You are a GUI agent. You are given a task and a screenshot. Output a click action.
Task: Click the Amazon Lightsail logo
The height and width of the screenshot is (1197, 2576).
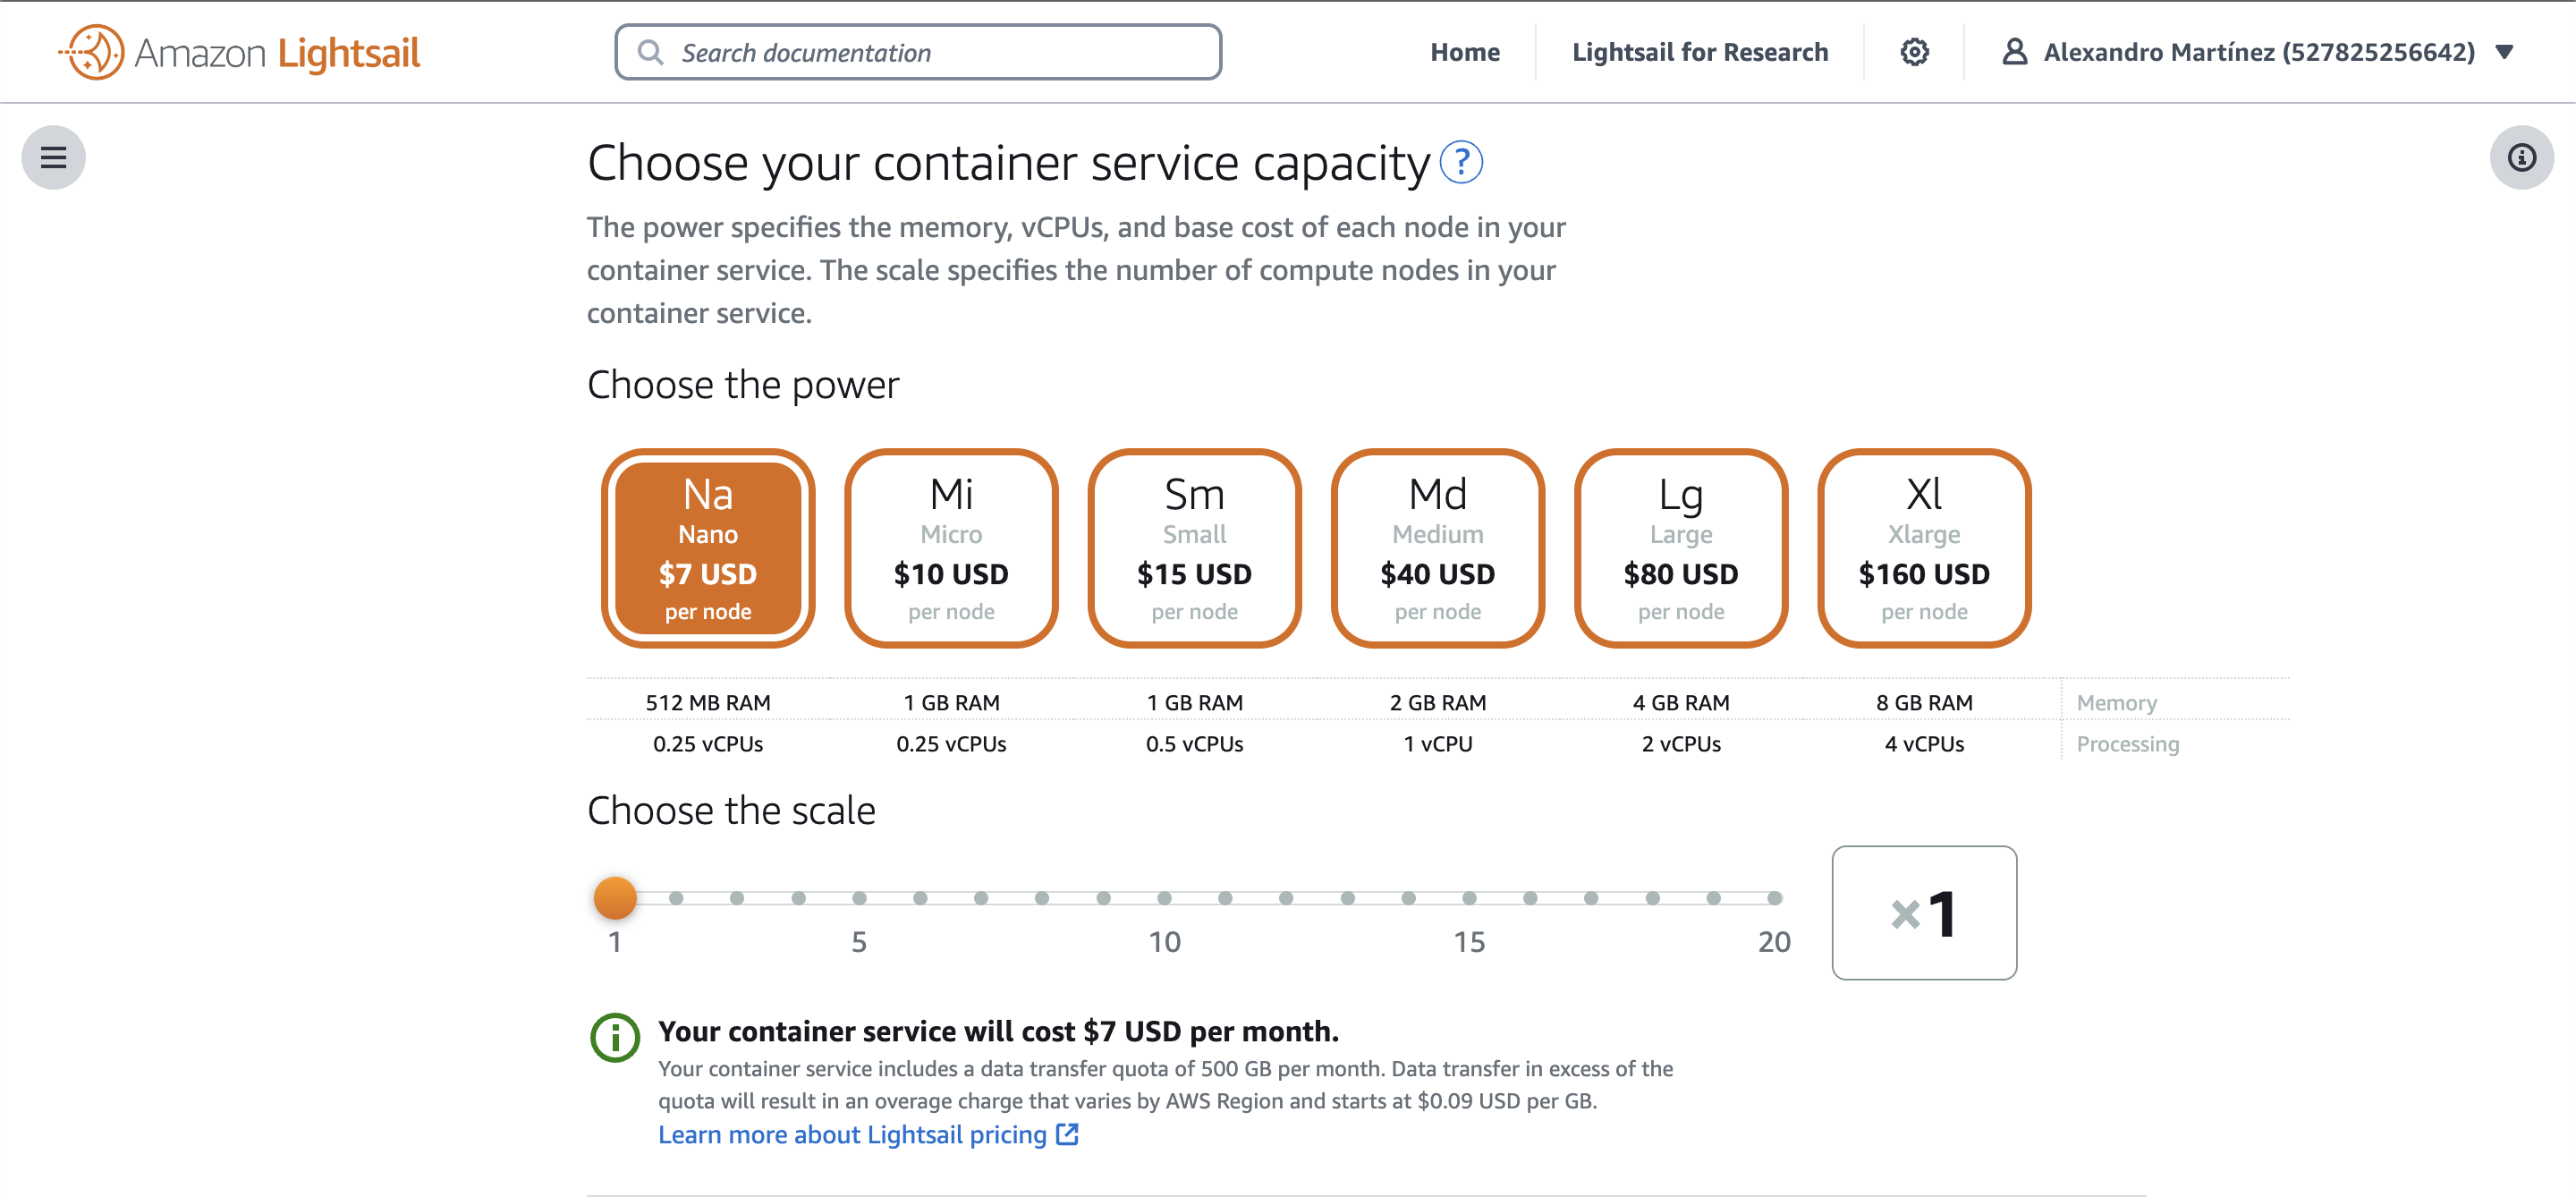[x=240, y=52]
